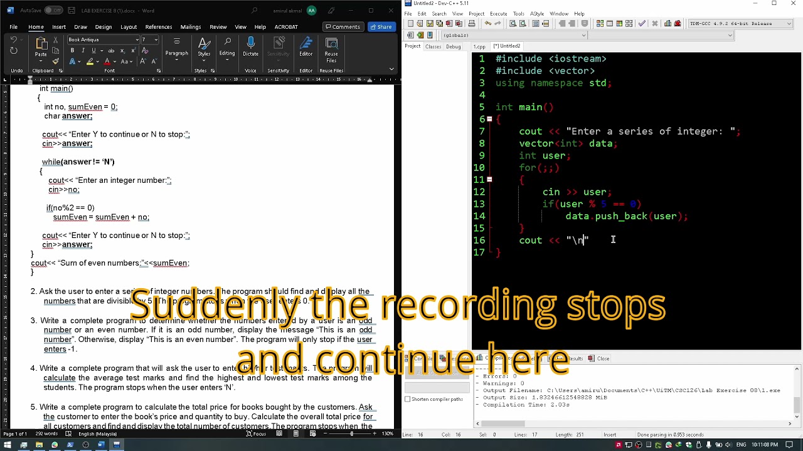
Task: Click the red debug bug icon in Dev-C++
Action: point(678,23)
